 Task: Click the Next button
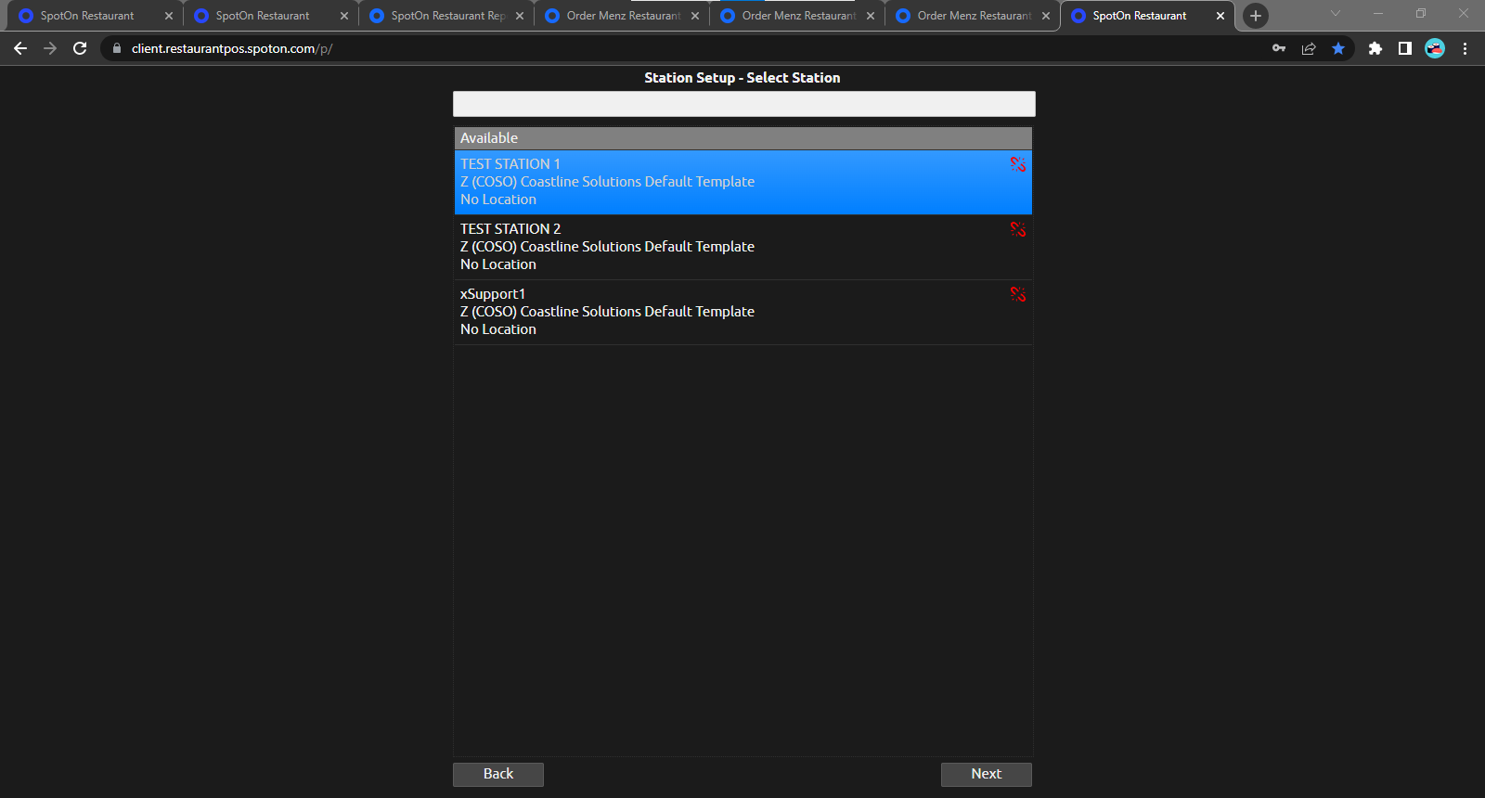coord(987,774)
